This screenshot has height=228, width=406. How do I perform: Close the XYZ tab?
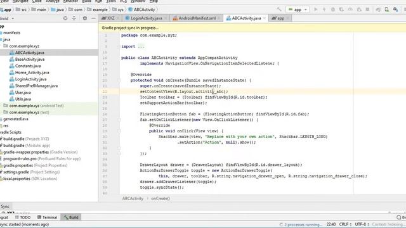pos(118,18)
